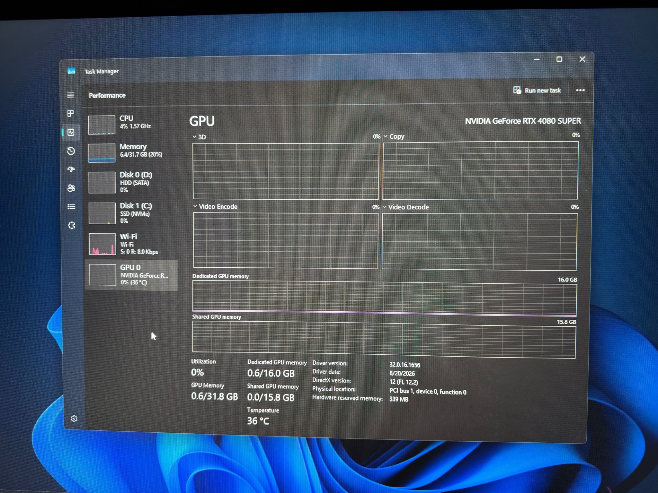The image size is (658, 493).
Task: Click the Performance page heading
Action: [x=107, y=95]
